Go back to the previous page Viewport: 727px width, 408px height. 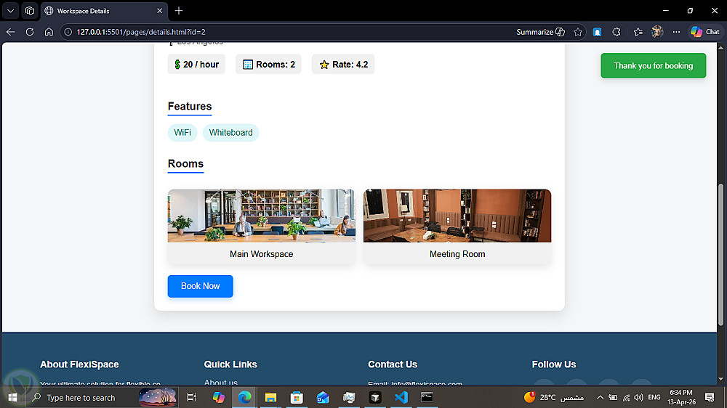tap(11, 32)
